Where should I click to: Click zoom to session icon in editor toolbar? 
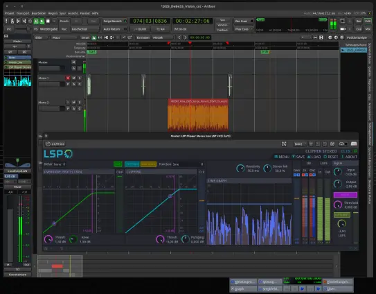(342, 37)
